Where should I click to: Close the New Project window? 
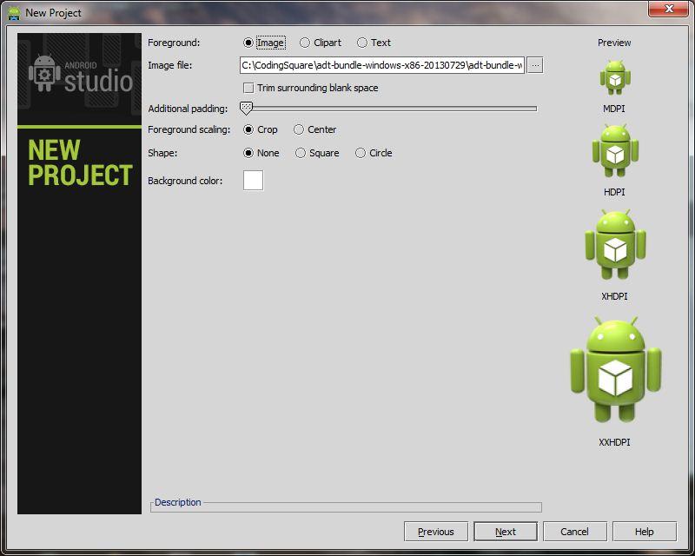[668, 9]
